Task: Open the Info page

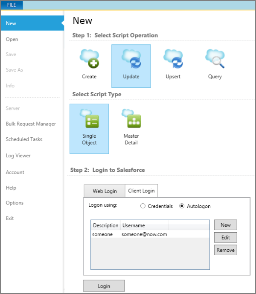Action: coord(10,86)
